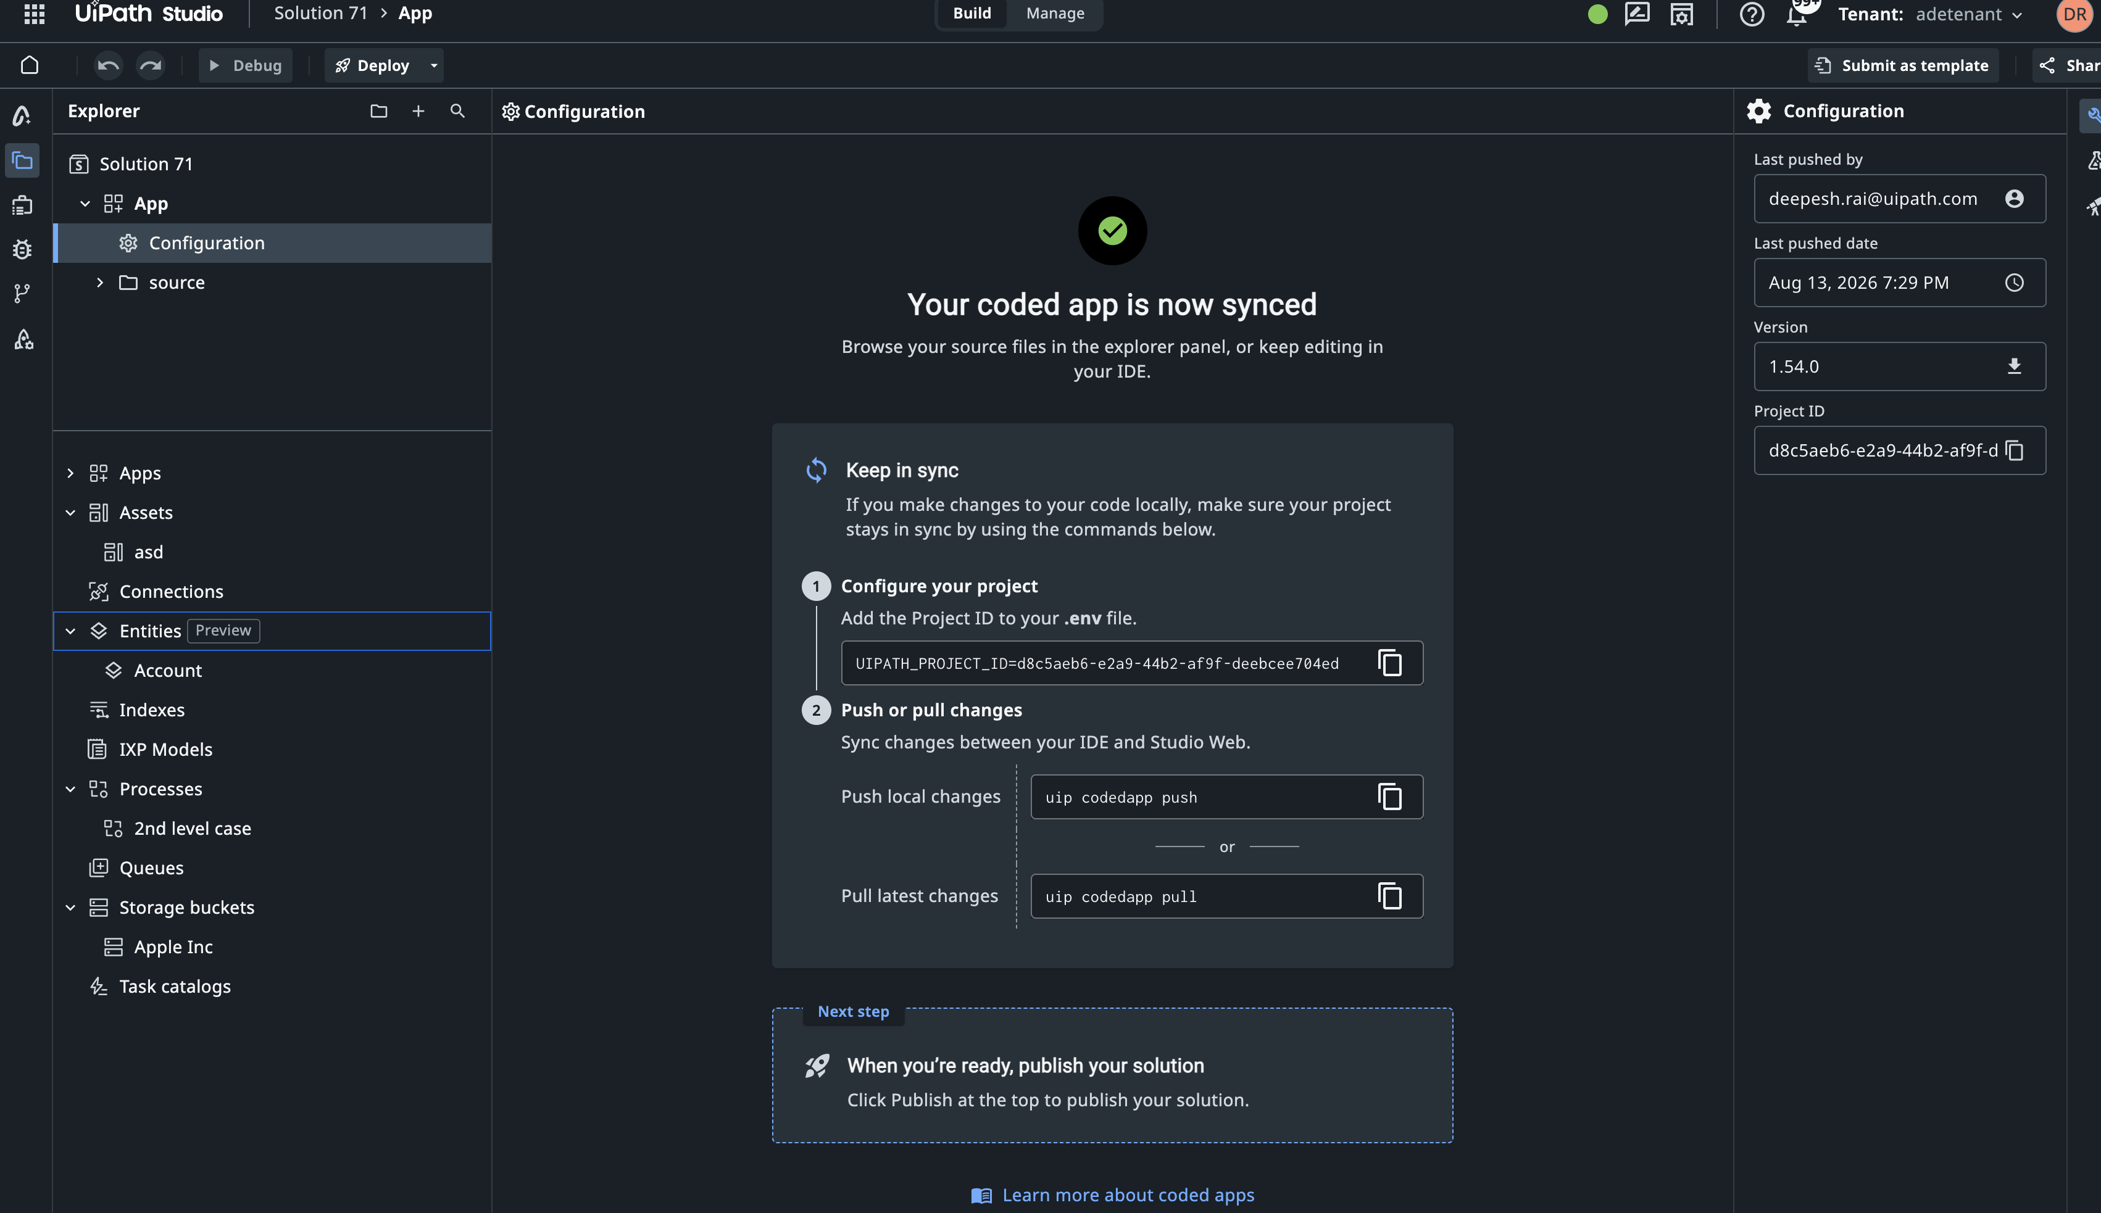Viewport: 2101px width, 1213px height.
Task: Copy the uip codedapp push command
Action: (1389, 797)
